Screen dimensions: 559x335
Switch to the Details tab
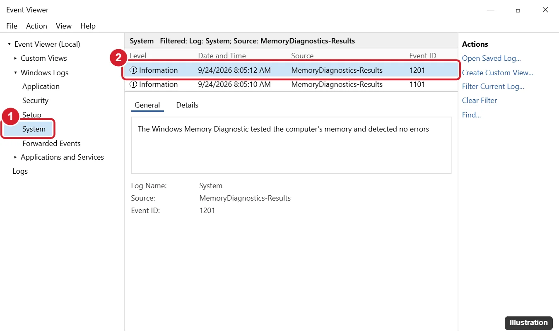tap(187, 105)
